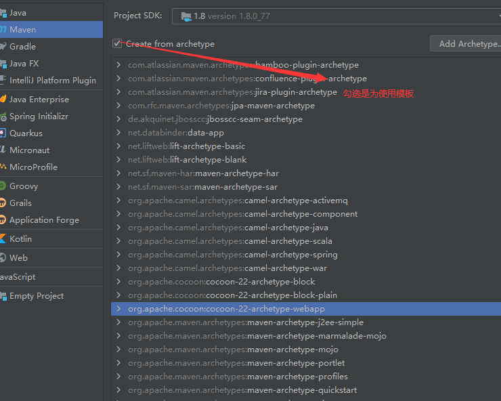Screen dimensions: 501x401
Task: Expand cocoon-22-archetype-webapp entry
Action: tap(118, 309)
